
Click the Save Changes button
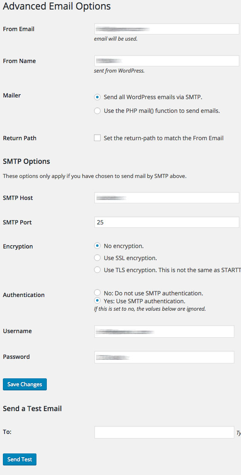click(25, 384)
